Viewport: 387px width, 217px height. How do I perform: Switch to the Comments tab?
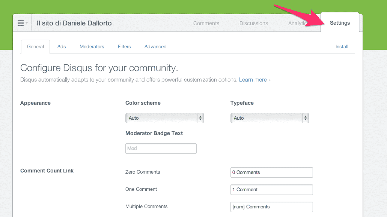[206, 23]
